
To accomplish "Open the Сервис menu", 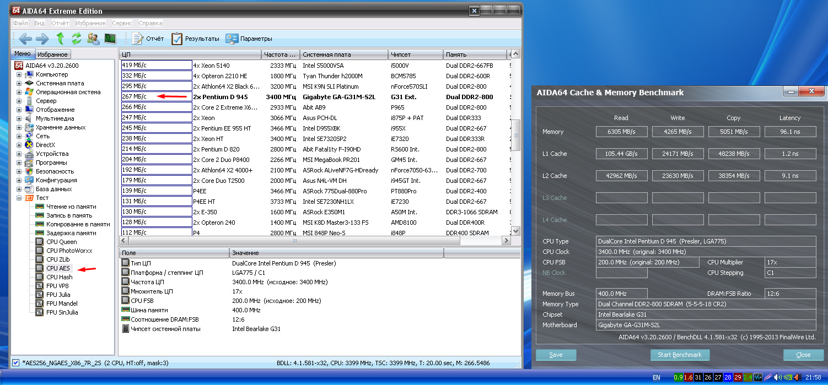I will click(x=122, y=24).
